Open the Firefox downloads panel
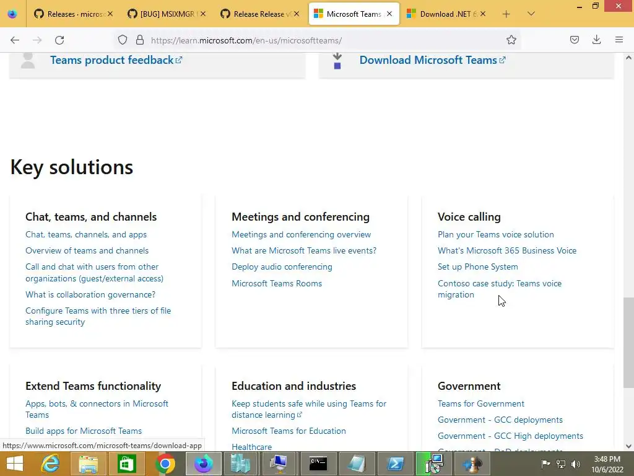Screen dimensions: 634x476 pos(596,40)
